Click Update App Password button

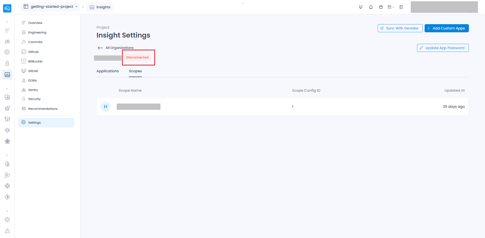[443, 48]
